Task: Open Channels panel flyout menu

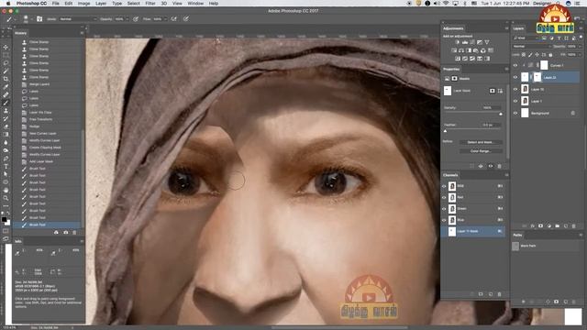Action: click(x=506, y=175)
